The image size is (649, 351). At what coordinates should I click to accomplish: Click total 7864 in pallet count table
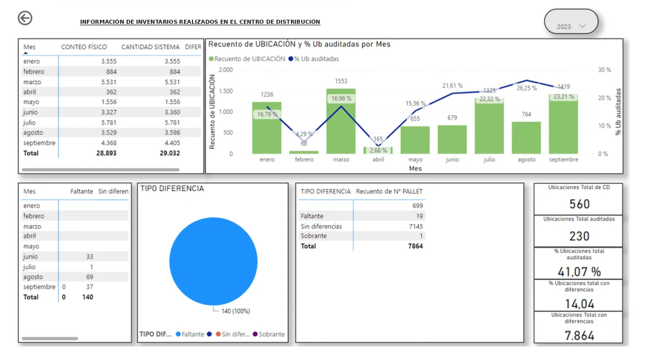(415, 246)
